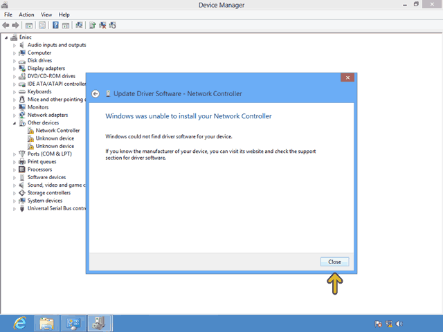Open the File menu
This screenshot has height=332, width=443.
pos(8,15)
